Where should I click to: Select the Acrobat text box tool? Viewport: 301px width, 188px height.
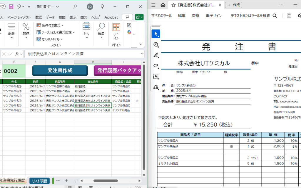[156, 76]
